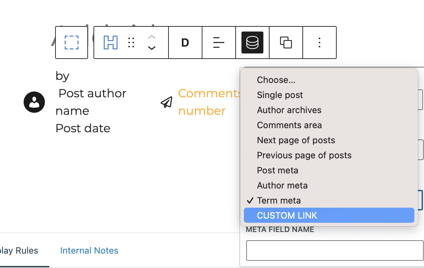The image size is (424, 268).
Task: Select "Single post" from the list
Action: point(280,95)
